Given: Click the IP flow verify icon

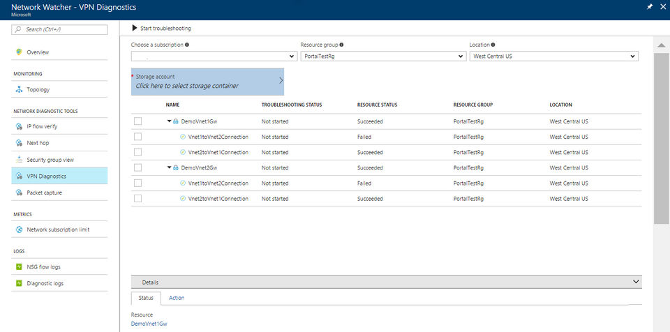Looking at the screenshot, I should (19, 126).
